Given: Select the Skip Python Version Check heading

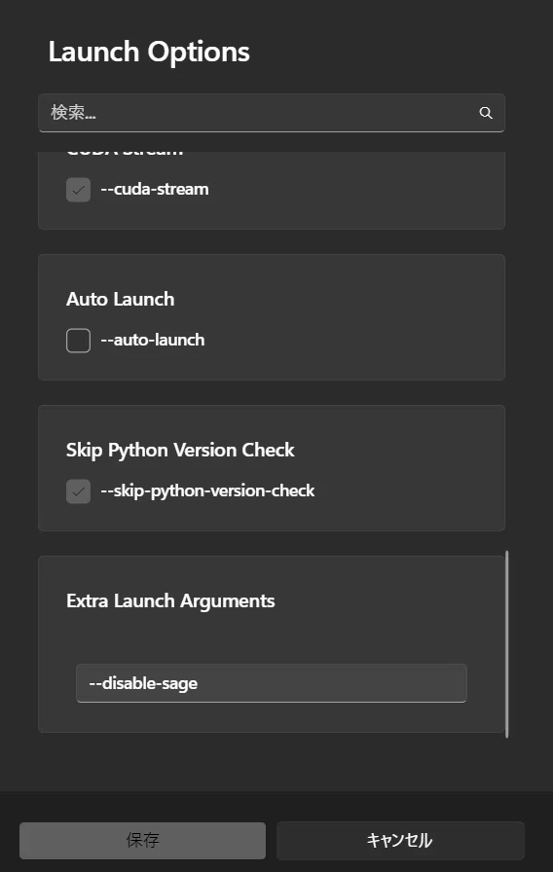Looking at the screenshot, I should click(x=180, y=450).
